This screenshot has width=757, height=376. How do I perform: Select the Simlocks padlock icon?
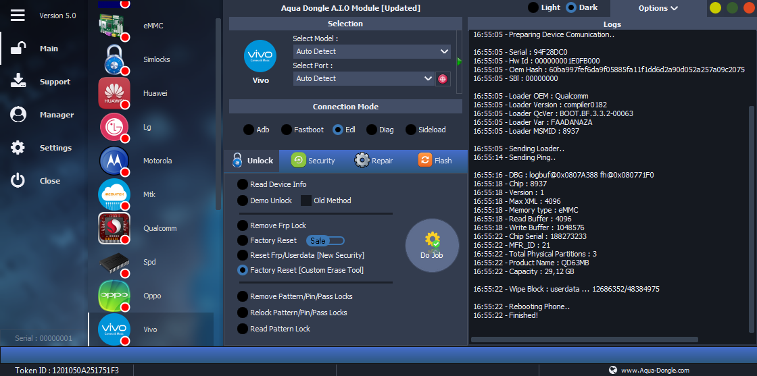pyautogui.click(x=114, y=59)
